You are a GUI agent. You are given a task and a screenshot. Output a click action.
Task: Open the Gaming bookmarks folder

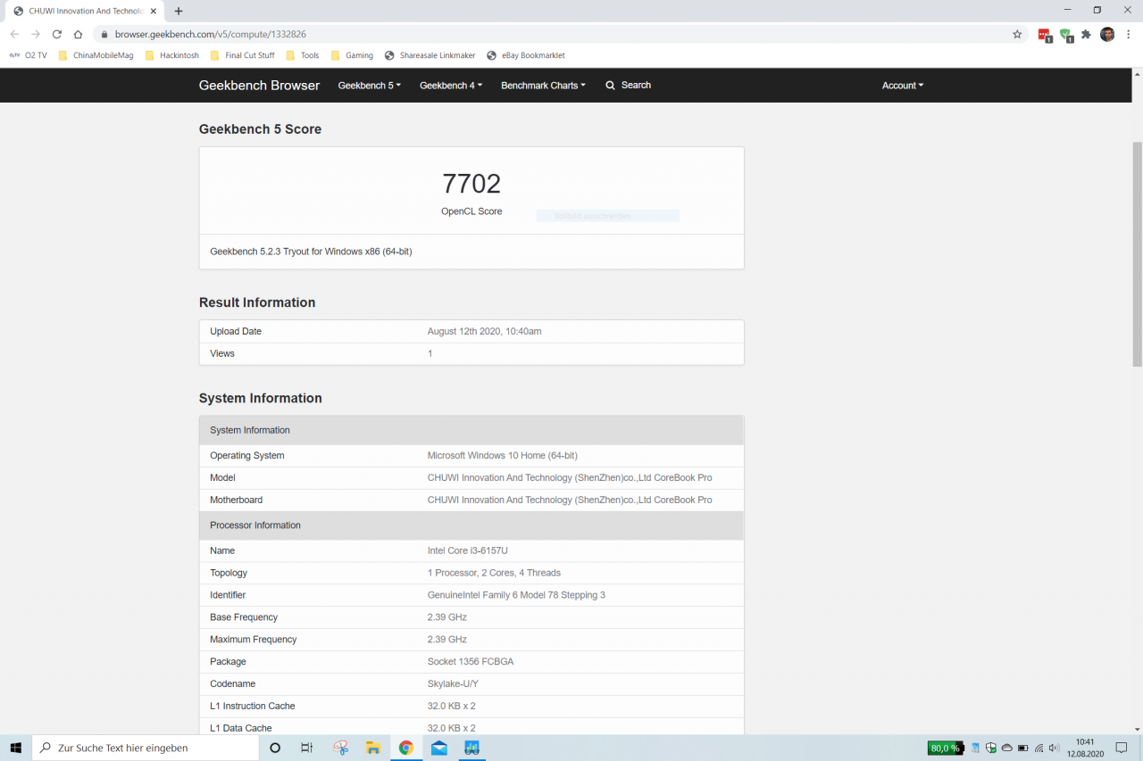(352, 55)
